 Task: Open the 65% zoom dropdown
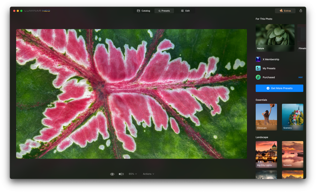[133, 174]
